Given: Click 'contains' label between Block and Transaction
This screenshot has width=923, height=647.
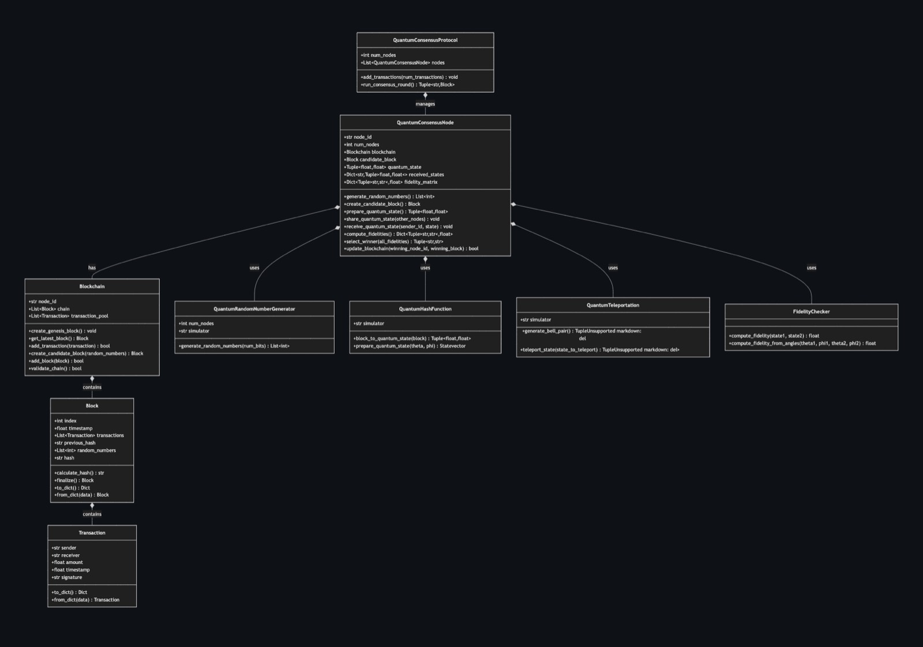Looking at the screenshot, I should [92, 514].
